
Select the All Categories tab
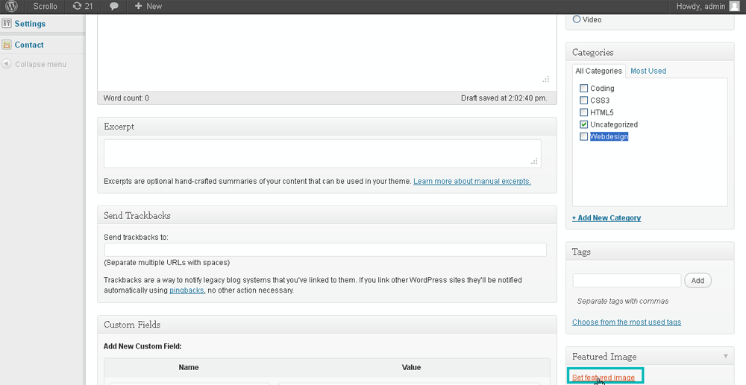pyautogui.click(x=598, y=71)
